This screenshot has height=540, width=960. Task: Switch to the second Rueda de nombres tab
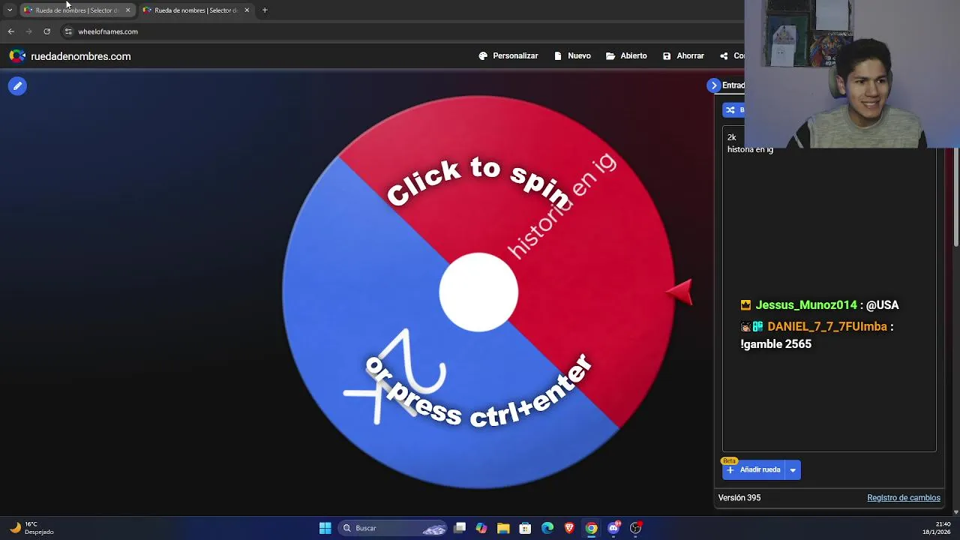click(x=195, y=10)
